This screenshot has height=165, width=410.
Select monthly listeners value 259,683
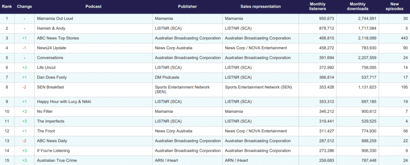[x=326, y=161]
